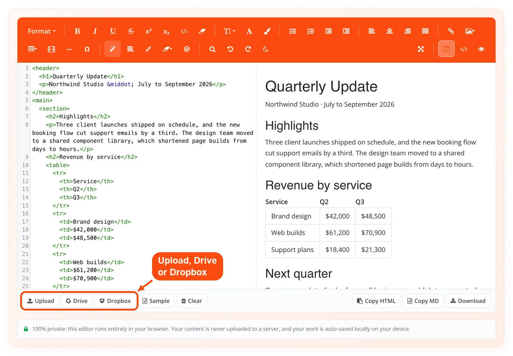
Task: Clear the editor content
Action: [x=192, y=301]
